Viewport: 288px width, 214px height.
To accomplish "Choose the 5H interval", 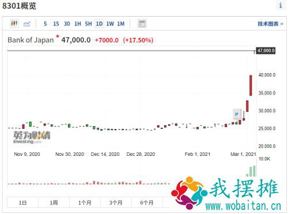I will click(x=88, y=24).
